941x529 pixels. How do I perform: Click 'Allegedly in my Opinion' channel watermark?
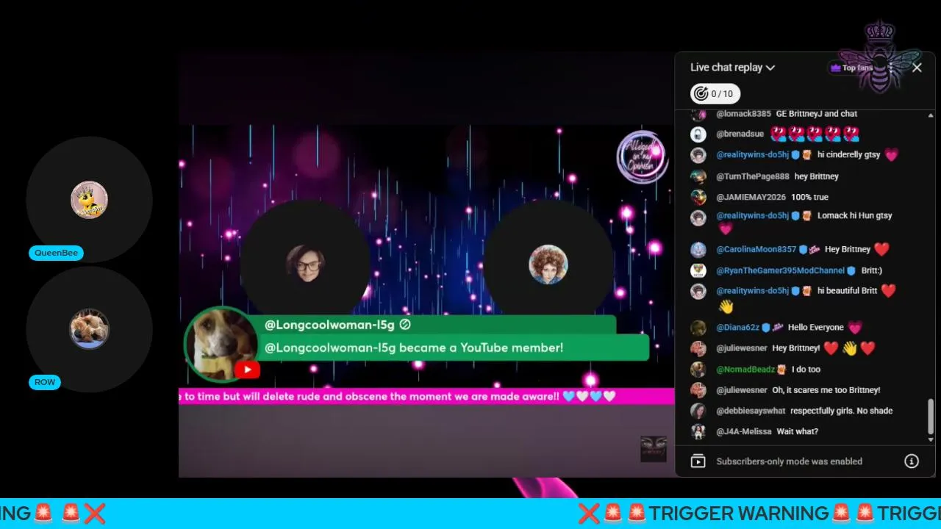[643, 156]
